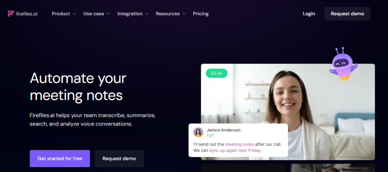
Task: Click the fireflies.ai logo icon
Action: (11, 14)
